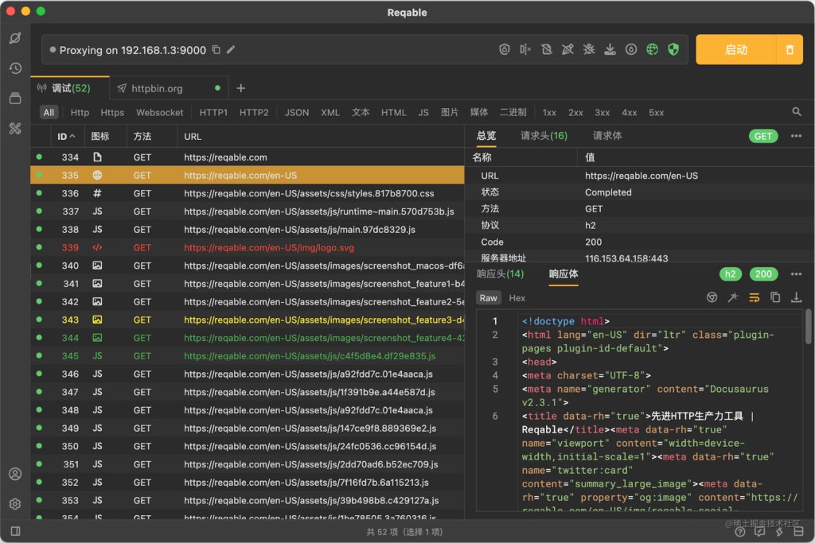Toggle the green shield SSL decryption icon
The image size is (815, 543).
673,48
